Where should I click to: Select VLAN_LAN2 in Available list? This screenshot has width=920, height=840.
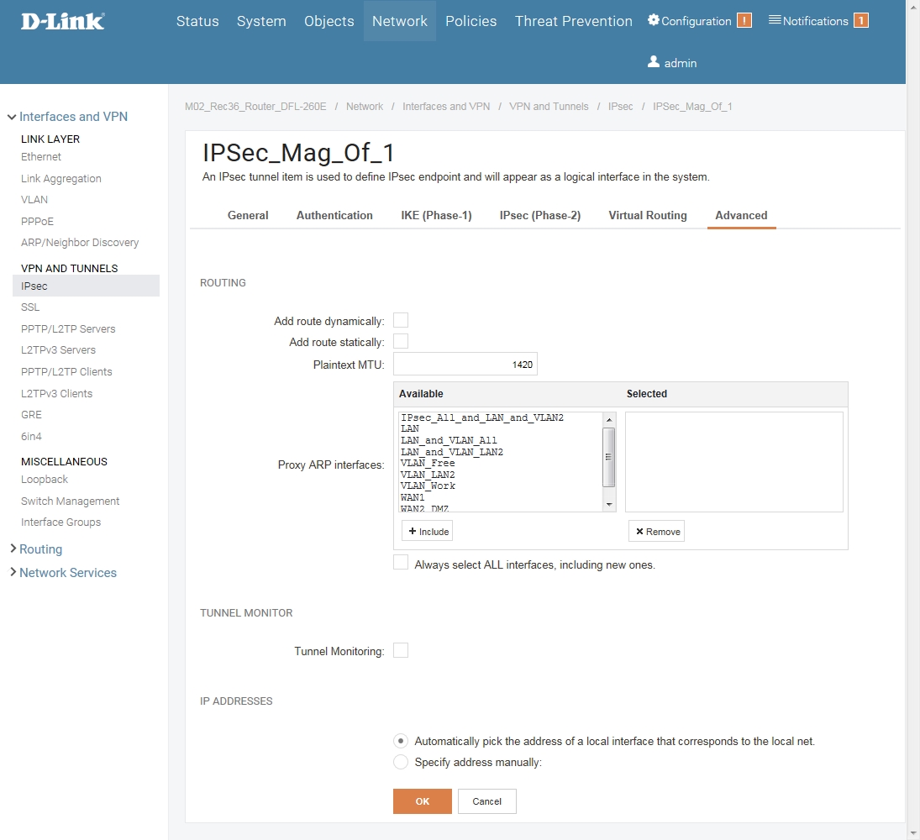428,475
